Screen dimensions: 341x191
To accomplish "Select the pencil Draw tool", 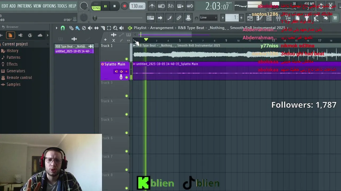I will coord(71,28).
